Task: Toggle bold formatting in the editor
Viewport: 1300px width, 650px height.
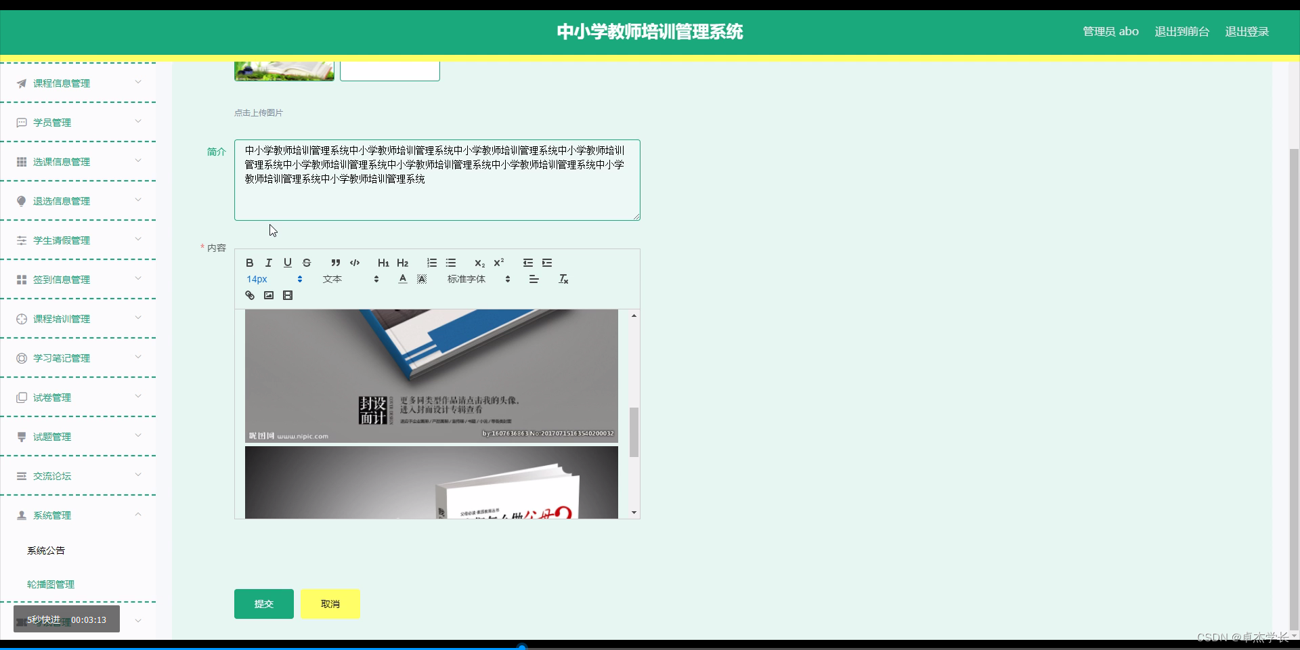Action: [249, 263]
